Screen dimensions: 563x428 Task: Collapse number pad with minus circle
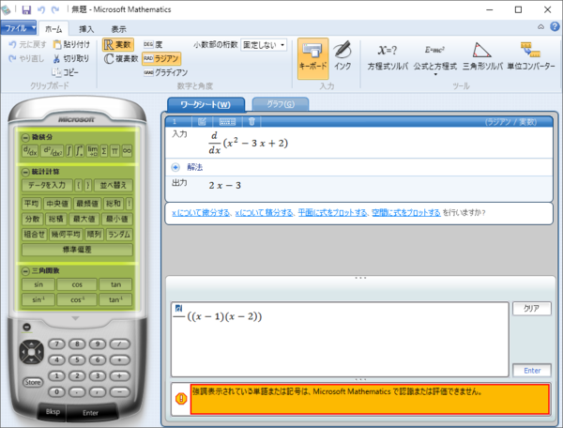click(x=26, y=328)
